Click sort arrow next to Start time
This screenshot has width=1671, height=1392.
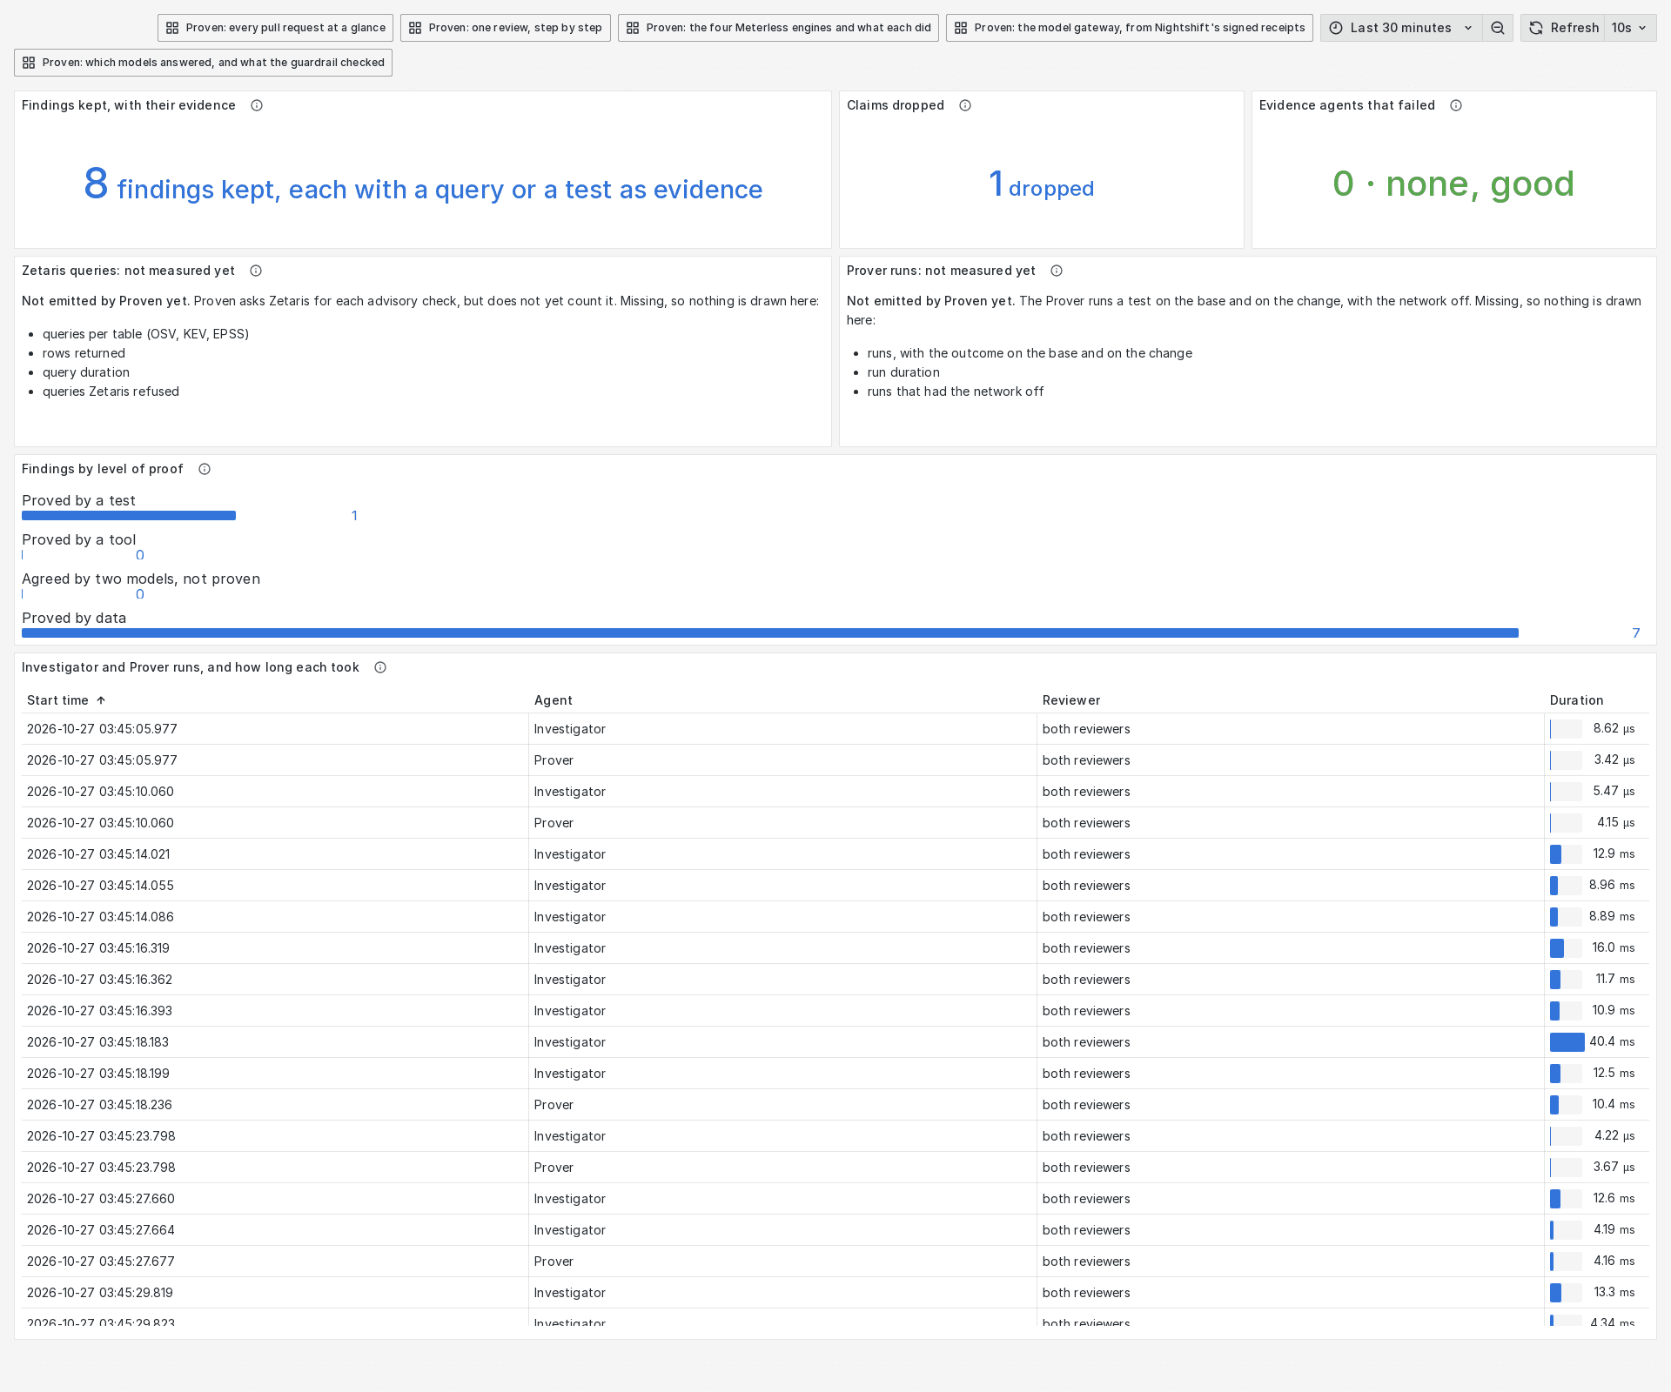[101, 700]
